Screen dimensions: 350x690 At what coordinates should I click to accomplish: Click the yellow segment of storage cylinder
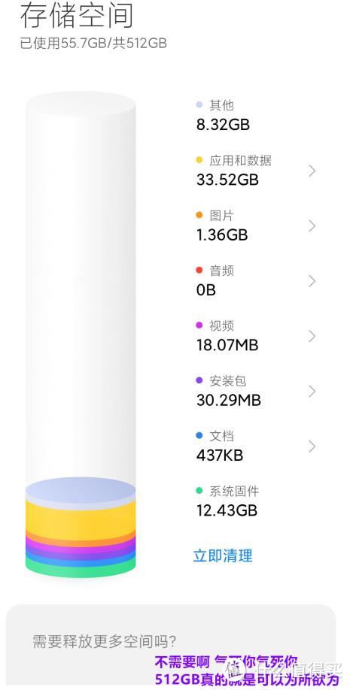point(81,516)
